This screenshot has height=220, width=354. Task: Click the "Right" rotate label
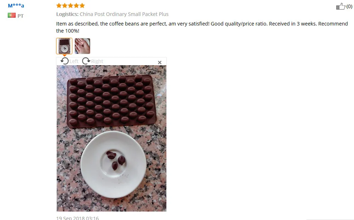click(97, 61)
